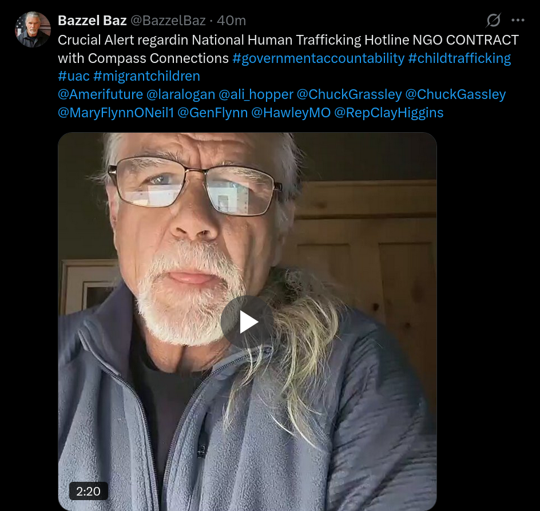The height and width of the screenshot is (511, 540).
Task: Open the Bazzel Baz display name
Action: (92, 21)
